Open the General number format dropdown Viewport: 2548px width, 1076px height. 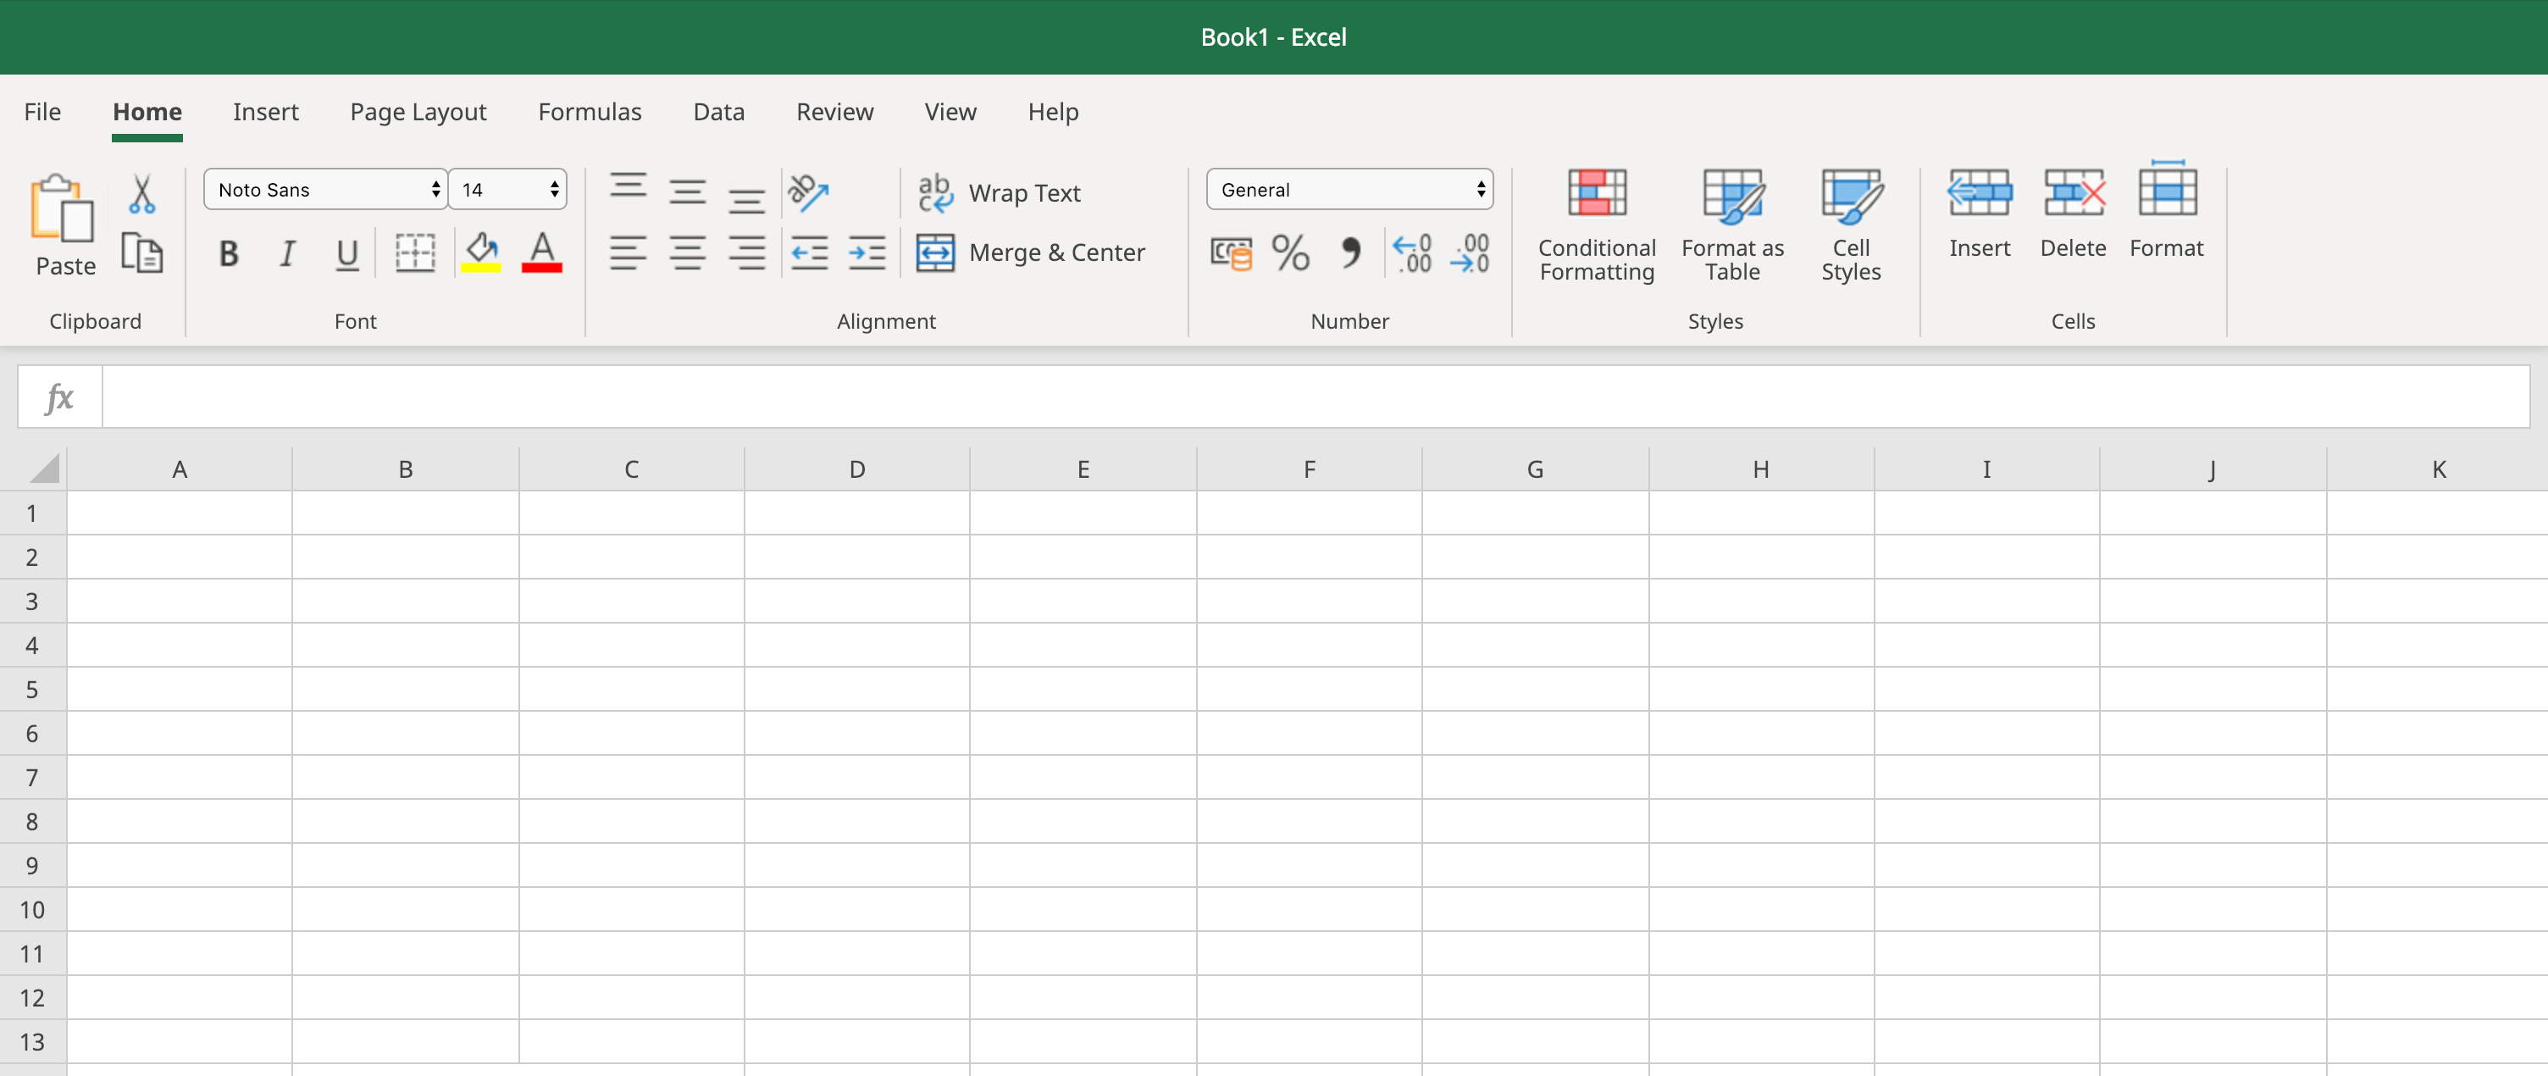(1349, 189)
